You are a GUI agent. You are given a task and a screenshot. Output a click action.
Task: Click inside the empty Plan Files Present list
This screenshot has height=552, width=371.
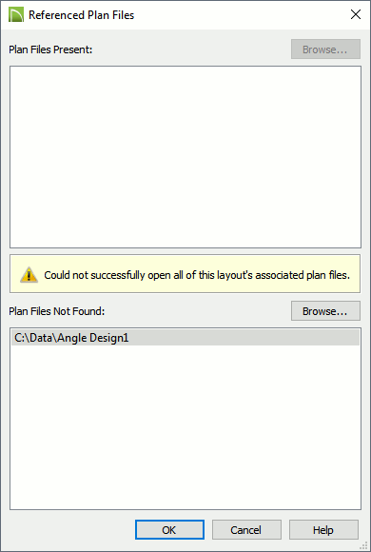pyautogui.click(x=185, y=157)
